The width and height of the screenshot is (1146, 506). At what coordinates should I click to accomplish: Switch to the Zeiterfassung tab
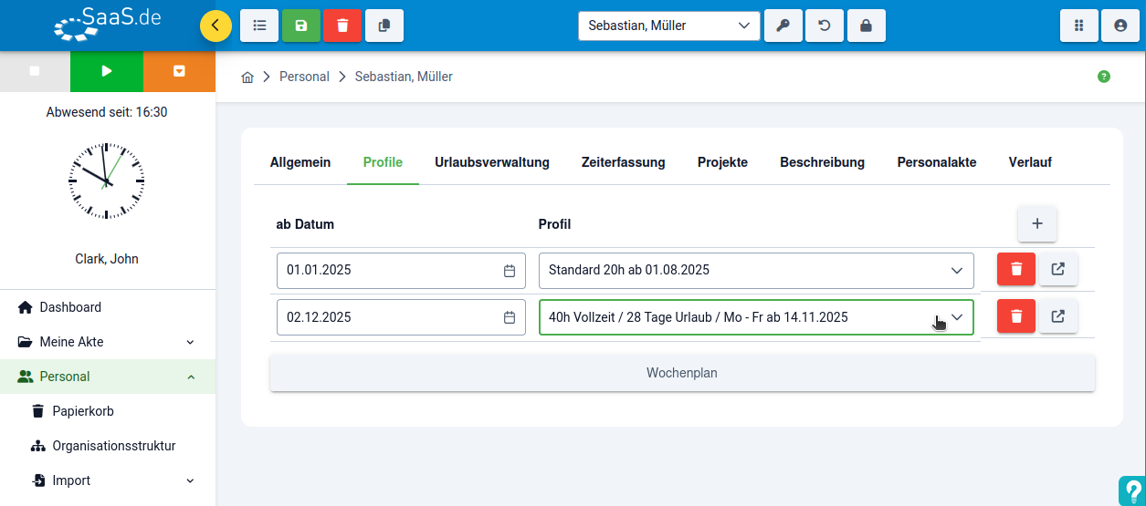623,162
